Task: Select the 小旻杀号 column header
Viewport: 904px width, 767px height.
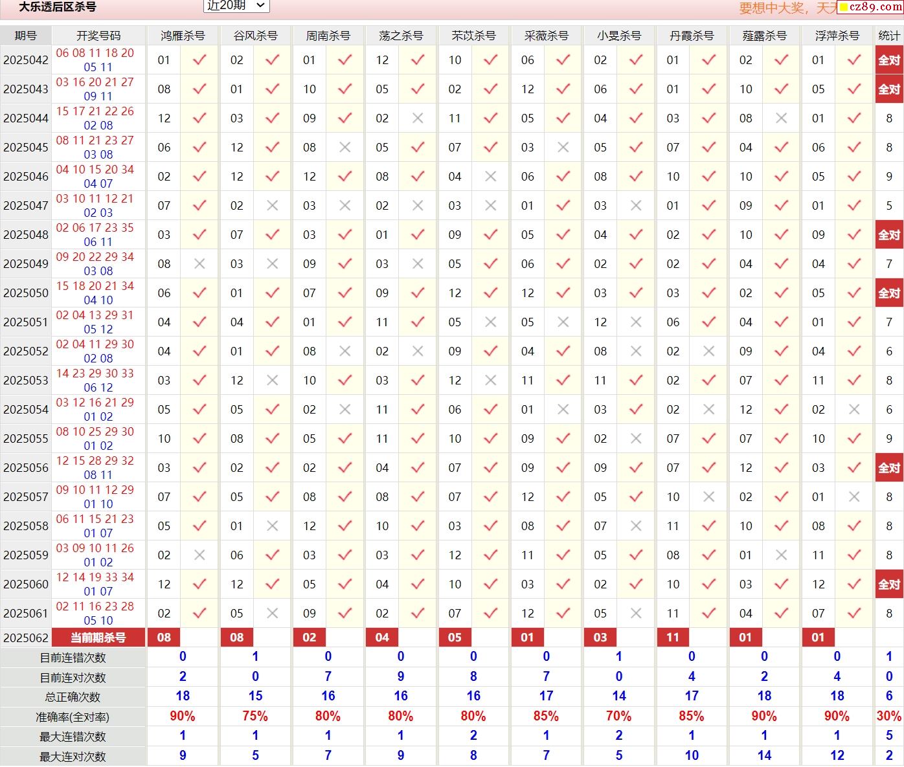Action: tap(619, 36)
